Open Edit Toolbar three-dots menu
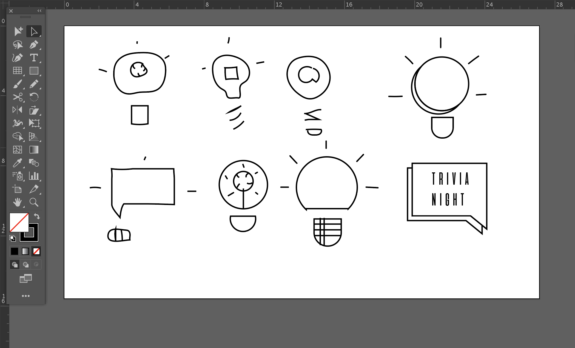Screen dimensions: 575x348 (25, 296)
